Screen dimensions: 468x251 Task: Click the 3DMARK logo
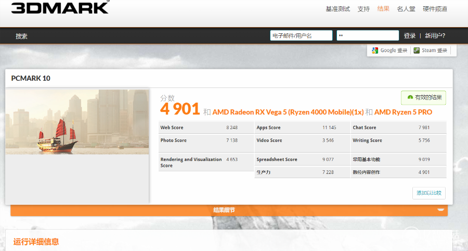click(60, 7)
